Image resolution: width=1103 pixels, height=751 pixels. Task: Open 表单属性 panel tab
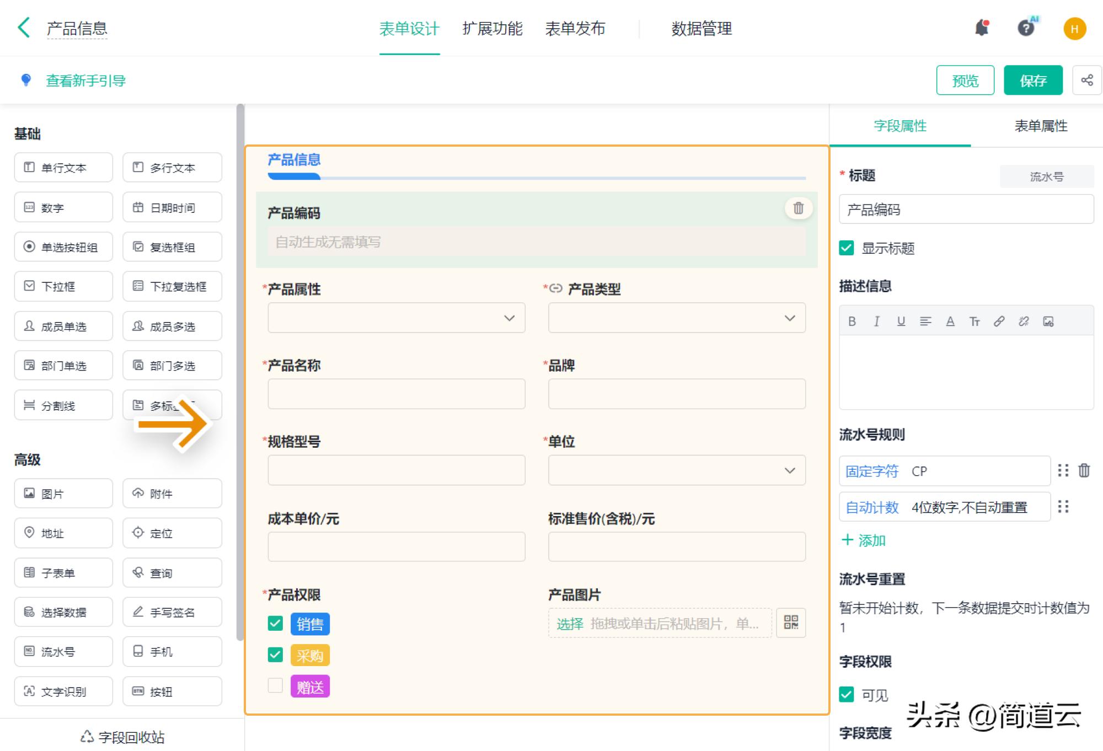[x=1041, y=126]
